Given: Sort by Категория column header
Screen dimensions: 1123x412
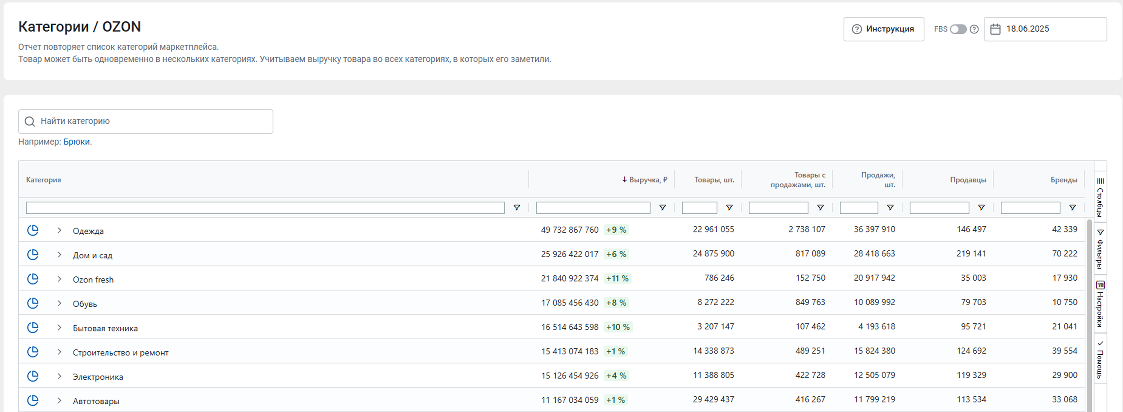Looking at the screenshot, I should pos(44,180).
